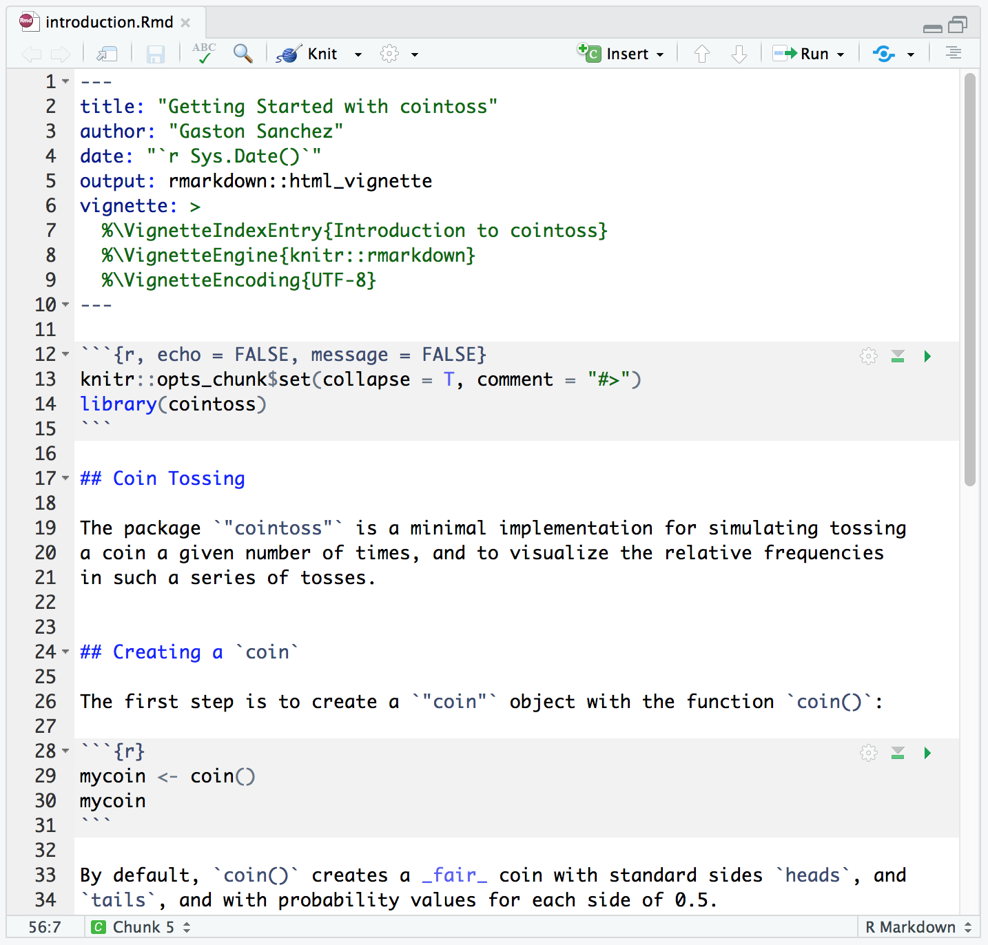Viewport: 988px width, 945px height.
Task: Open the Knit options dropdown arrow
Action: tap(358, 54)
